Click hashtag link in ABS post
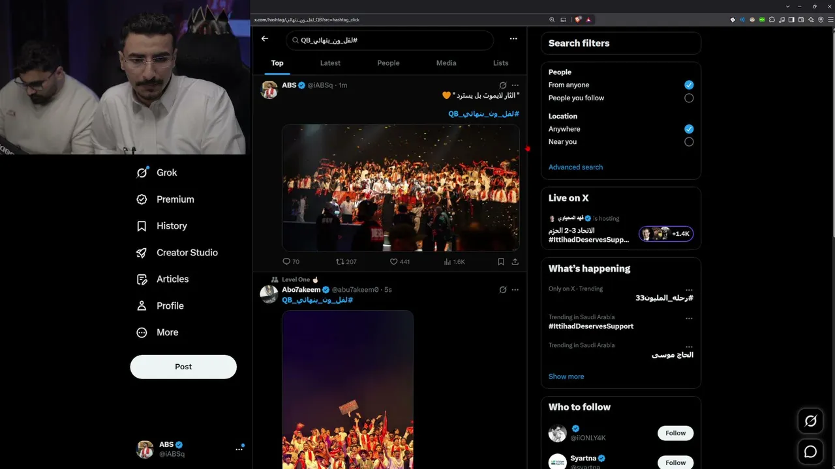Viewport: 835px width, 469px height. coord(483,114)
